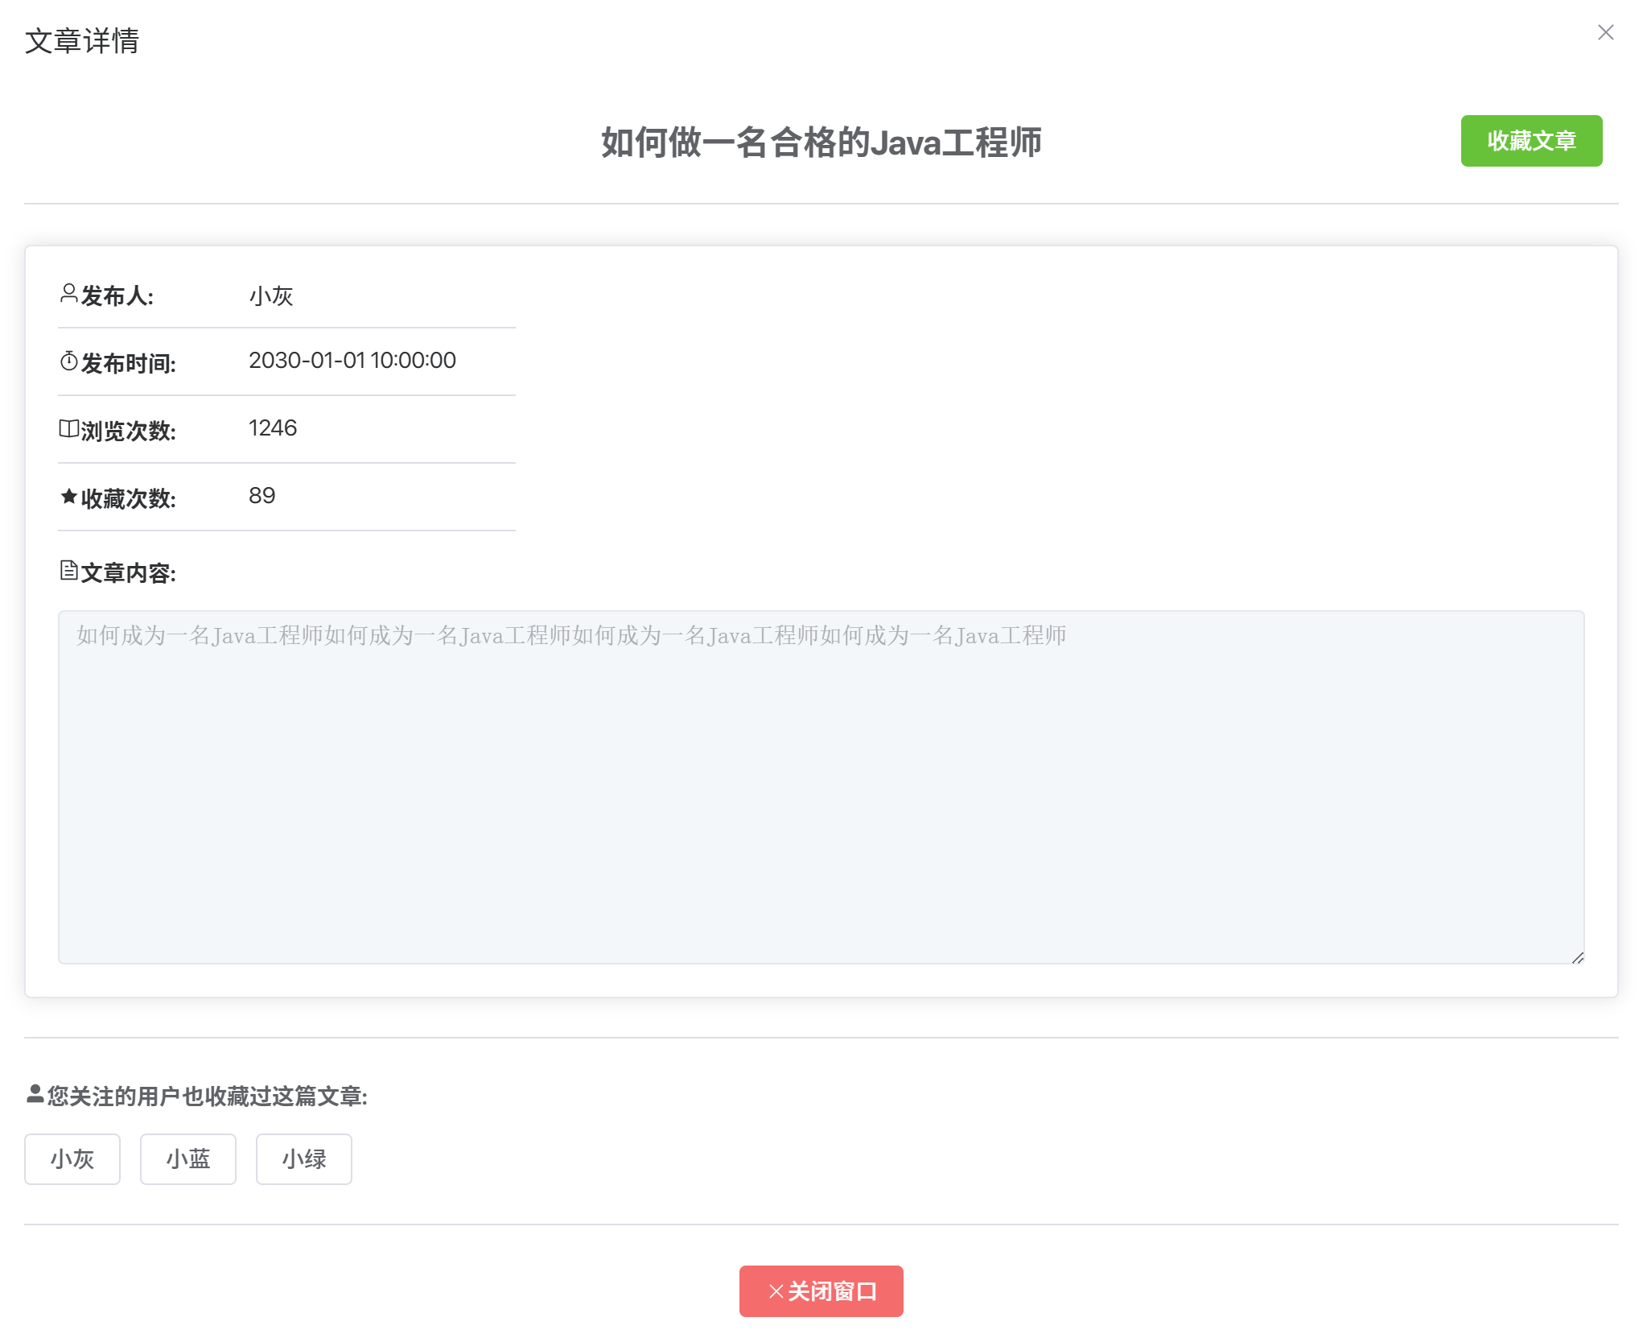This screenshot has height=1338, width=1643.
Task: Select the 小灰 user tag
Action: click(72, 1158)
